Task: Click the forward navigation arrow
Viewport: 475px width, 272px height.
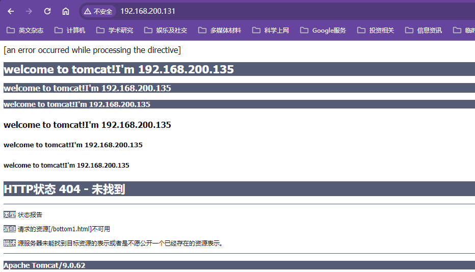Action: [29, 11]
